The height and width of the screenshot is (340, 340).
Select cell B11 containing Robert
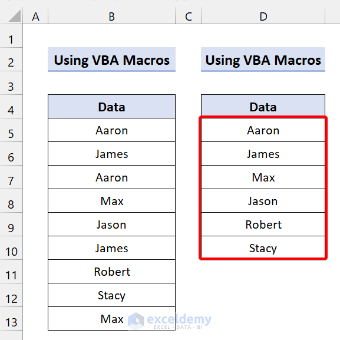pyautogui.click(x=111, y=272)
